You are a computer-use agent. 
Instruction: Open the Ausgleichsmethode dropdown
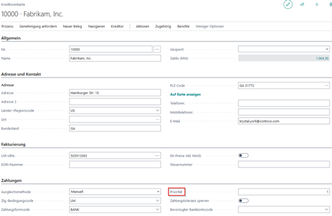157,192
